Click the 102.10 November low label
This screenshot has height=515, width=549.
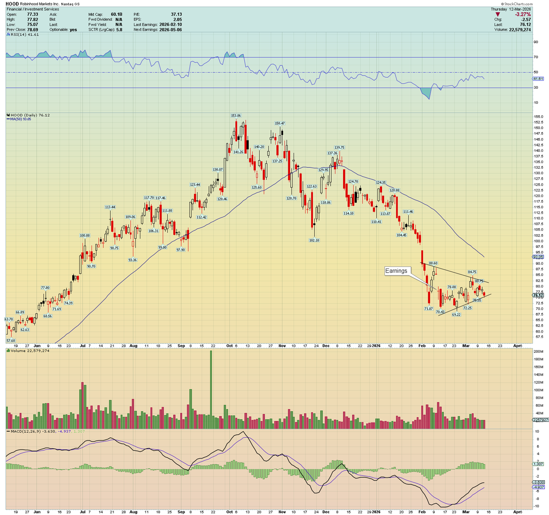314,240
